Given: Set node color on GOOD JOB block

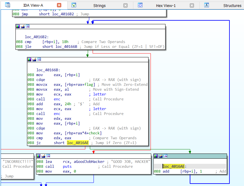Looking at the screenshot, I should click(x=39, y=156).
